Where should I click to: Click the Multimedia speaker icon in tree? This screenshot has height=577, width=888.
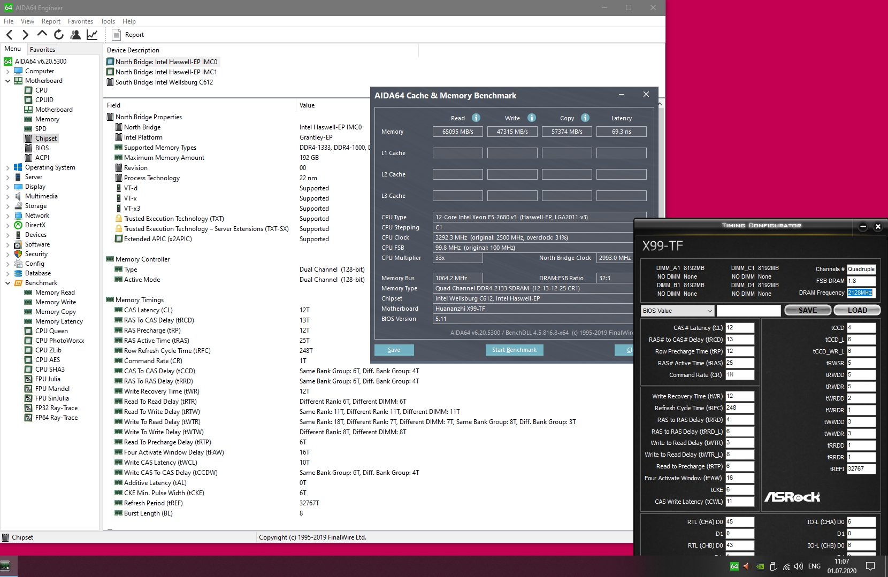18,196
